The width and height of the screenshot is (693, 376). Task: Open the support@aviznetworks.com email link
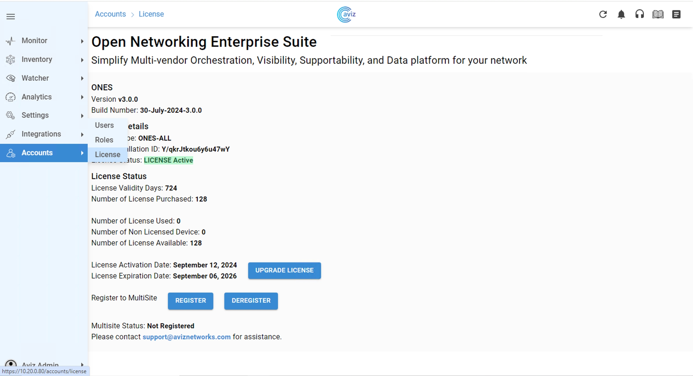pyautogui.click(x=186, y=337)
